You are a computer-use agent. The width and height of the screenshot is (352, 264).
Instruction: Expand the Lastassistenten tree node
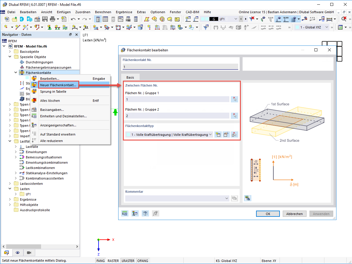(10, 184)
